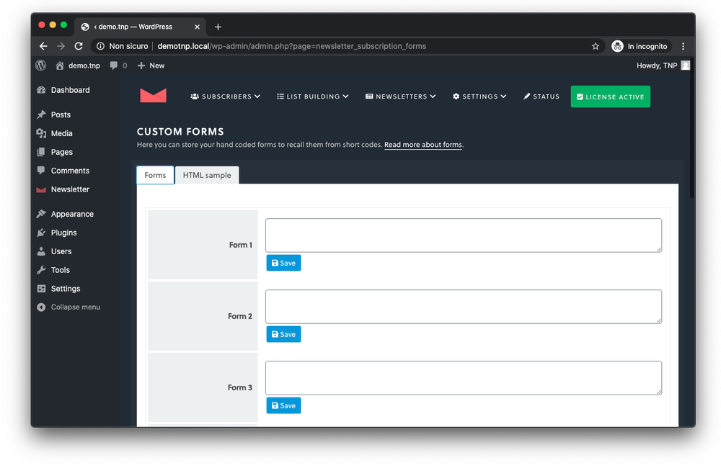The image size is (721, 468).
Task: Open the WordPress logo menu in the admin bar
Action: pos(40,66)
